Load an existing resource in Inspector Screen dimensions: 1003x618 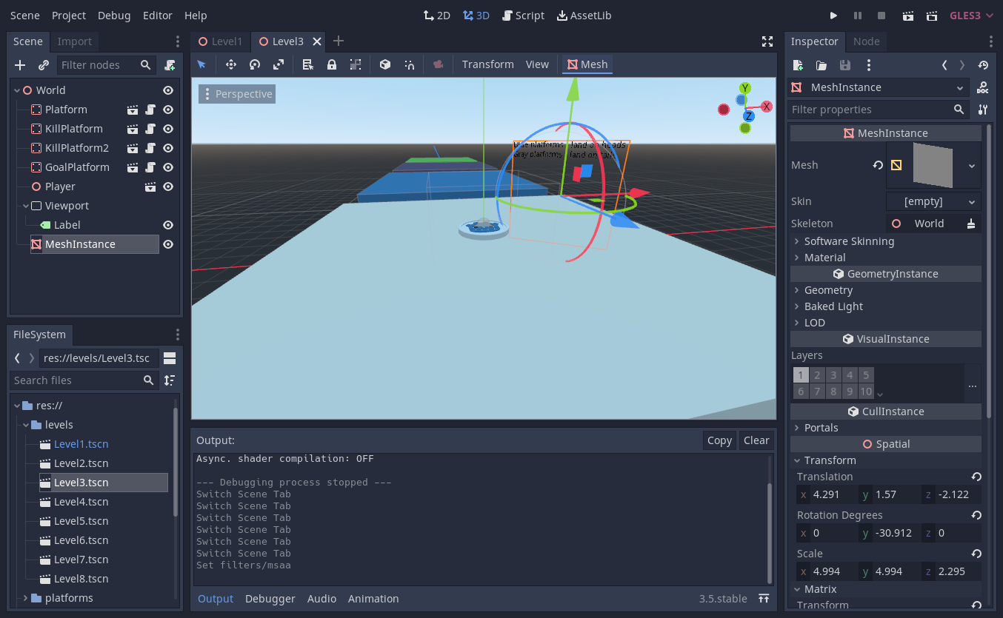822,65
